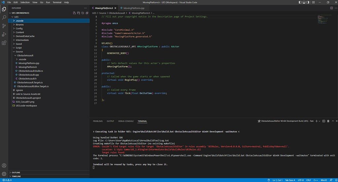338x182 pixels.
Task: Open the Source Control view
Action: 4,26
